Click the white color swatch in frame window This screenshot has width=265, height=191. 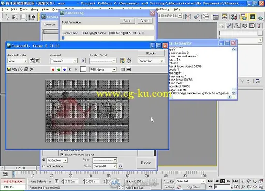(83, 69)
